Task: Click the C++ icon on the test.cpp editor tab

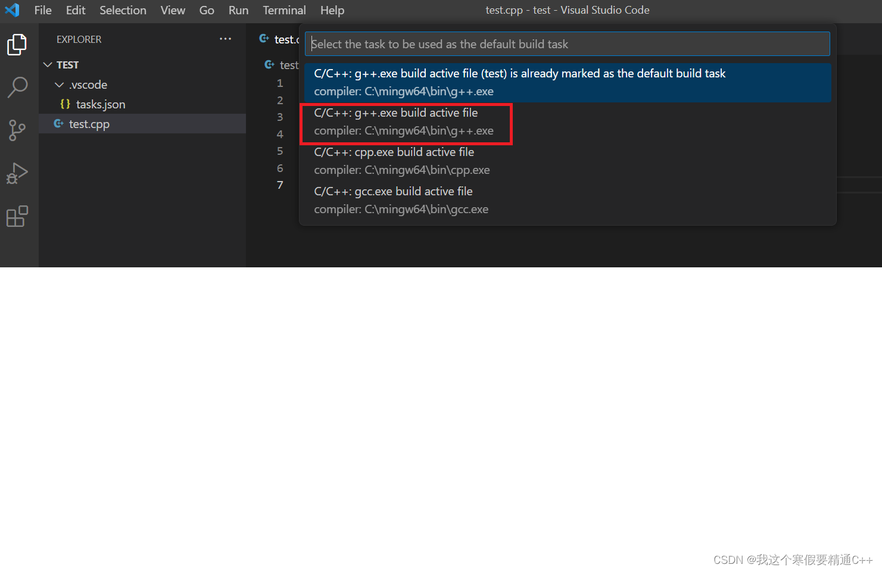Action: pyautogui.click(x=264, y=39)
